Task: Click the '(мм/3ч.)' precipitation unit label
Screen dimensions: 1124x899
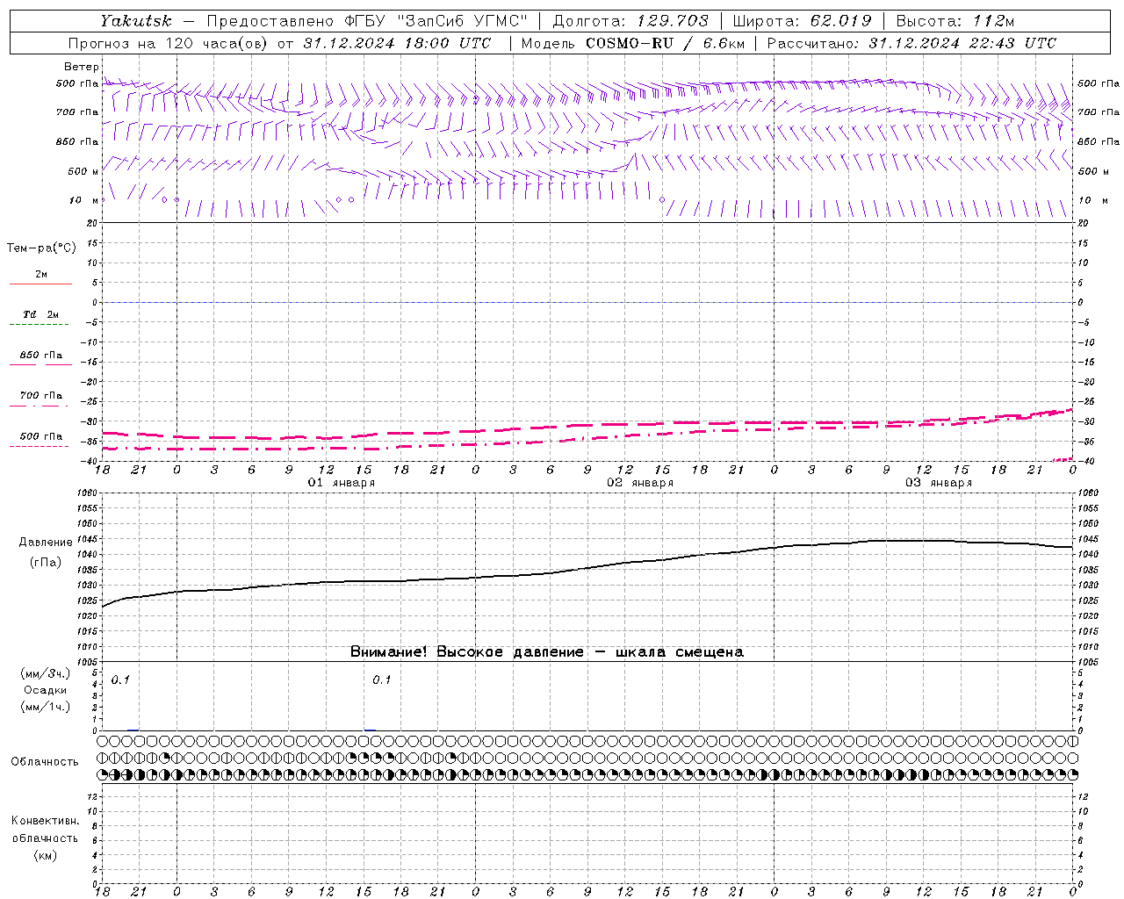Action: [46, 674]
